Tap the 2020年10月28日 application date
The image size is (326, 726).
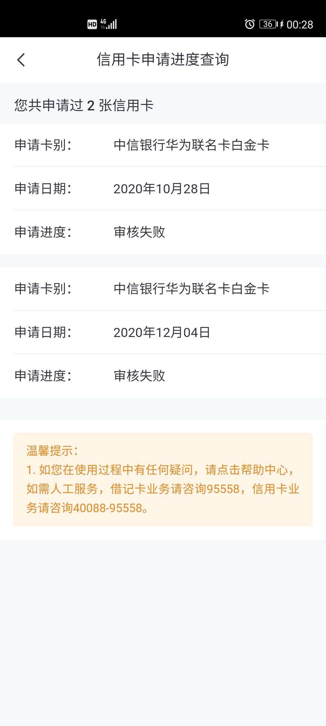pyautogui.click(x=162, y=189)
